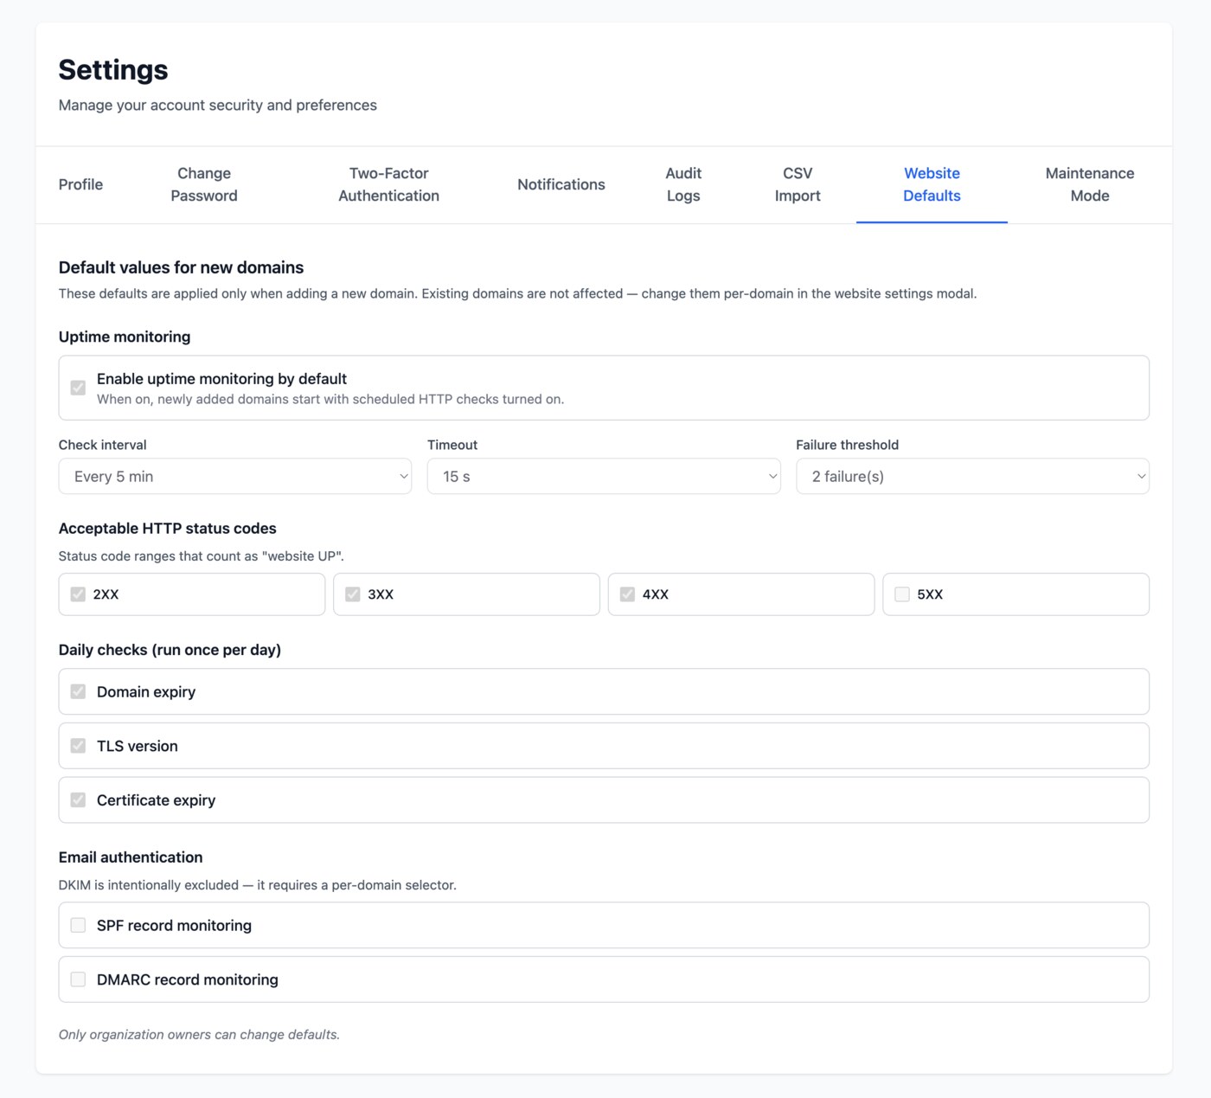Click 'Default values for new domains' heading
The image size is (1211, 1098).
click(181, 267)
